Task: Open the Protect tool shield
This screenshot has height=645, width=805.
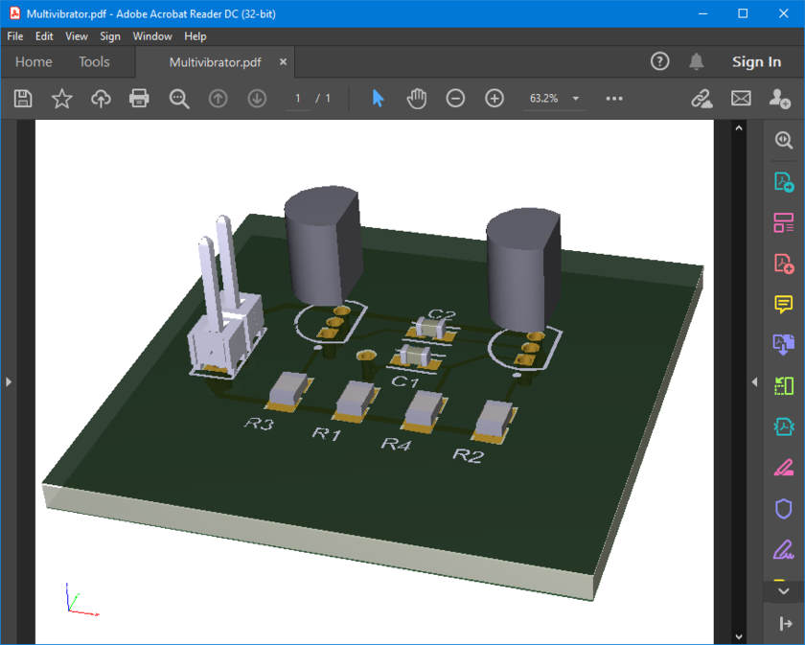Action: point(784,509)
